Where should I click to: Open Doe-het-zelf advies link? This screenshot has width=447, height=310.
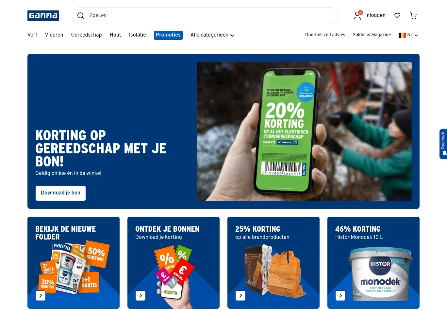click(x=325, y=35)
